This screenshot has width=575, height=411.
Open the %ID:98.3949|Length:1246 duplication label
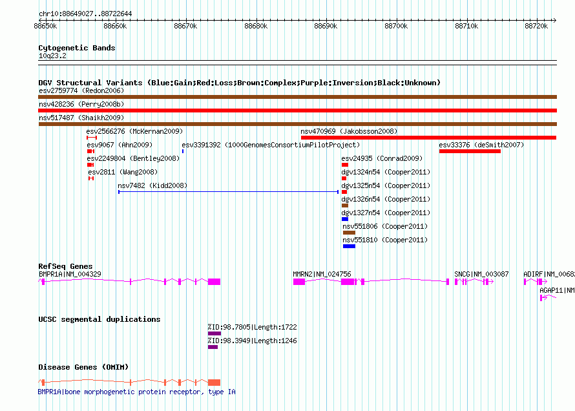pos(253,341)
